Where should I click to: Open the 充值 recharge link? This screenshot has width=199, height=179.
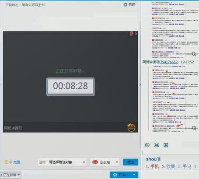click(17, 162)
